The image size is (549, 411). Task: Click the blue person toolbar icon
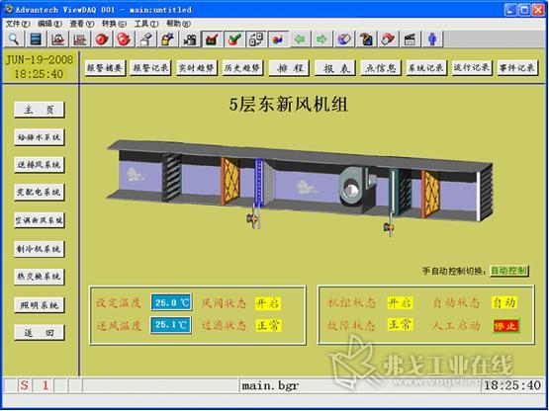tap(432, 39)
